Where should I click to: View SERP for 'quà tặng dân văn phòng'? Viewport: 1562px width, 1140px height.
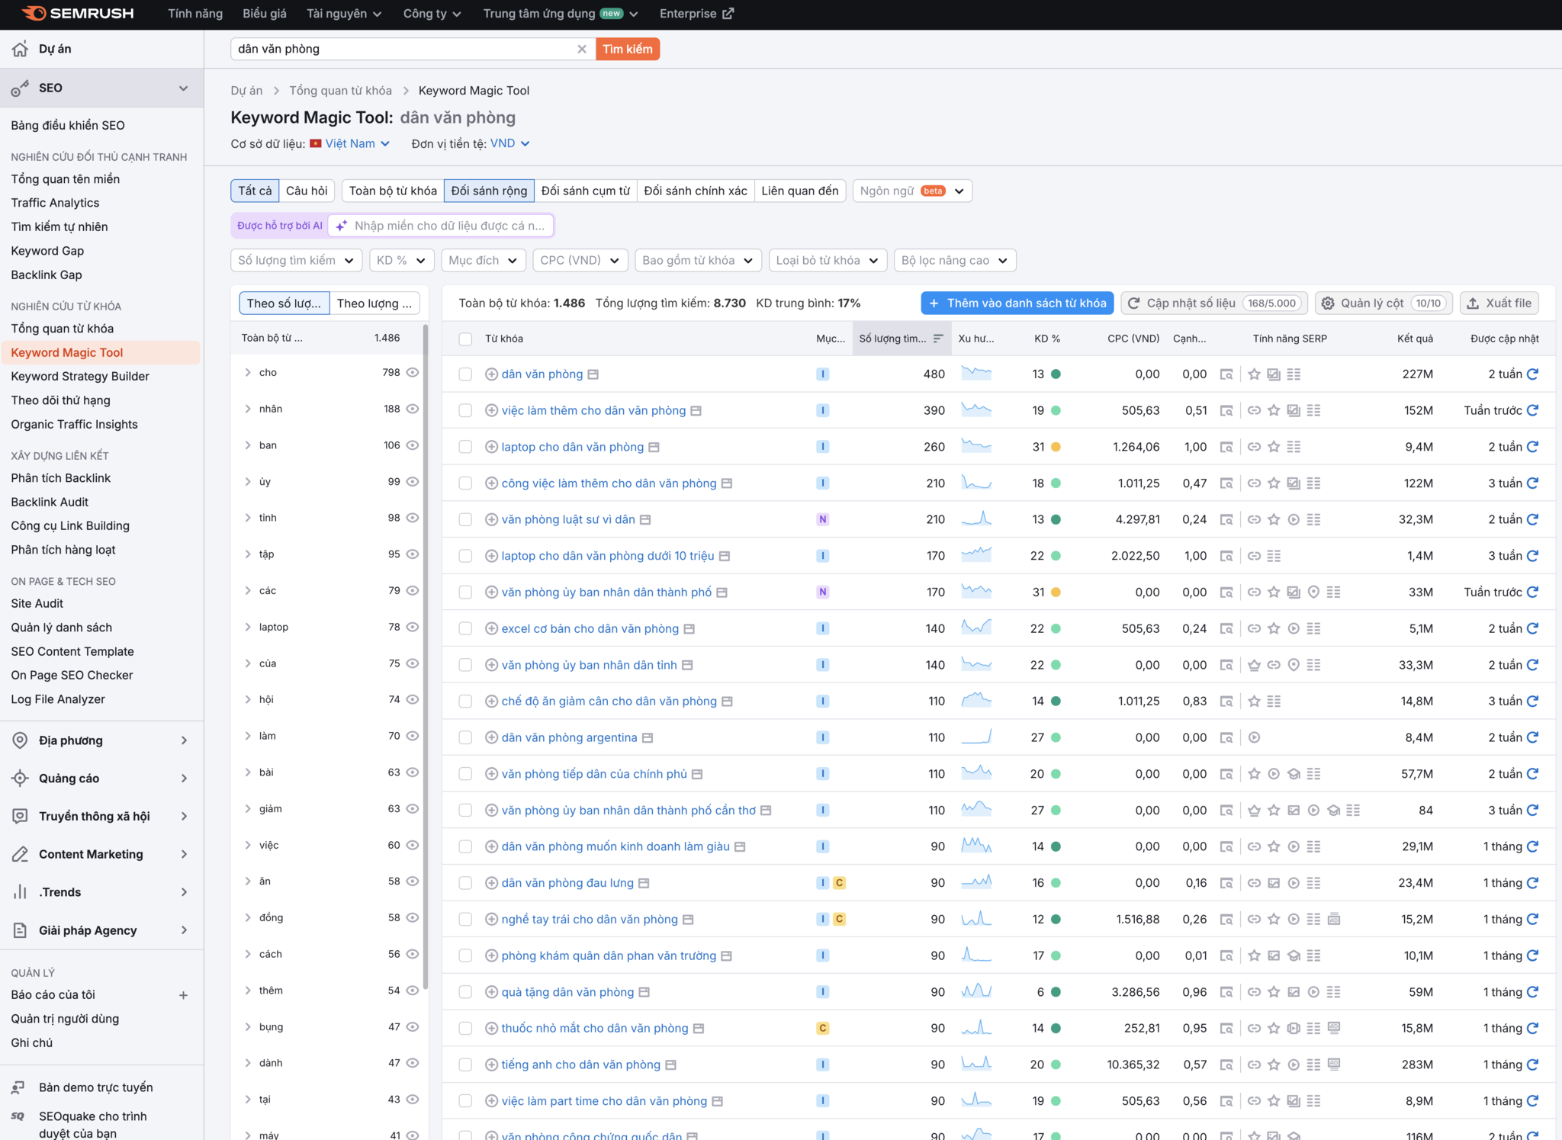[1226, 992]
